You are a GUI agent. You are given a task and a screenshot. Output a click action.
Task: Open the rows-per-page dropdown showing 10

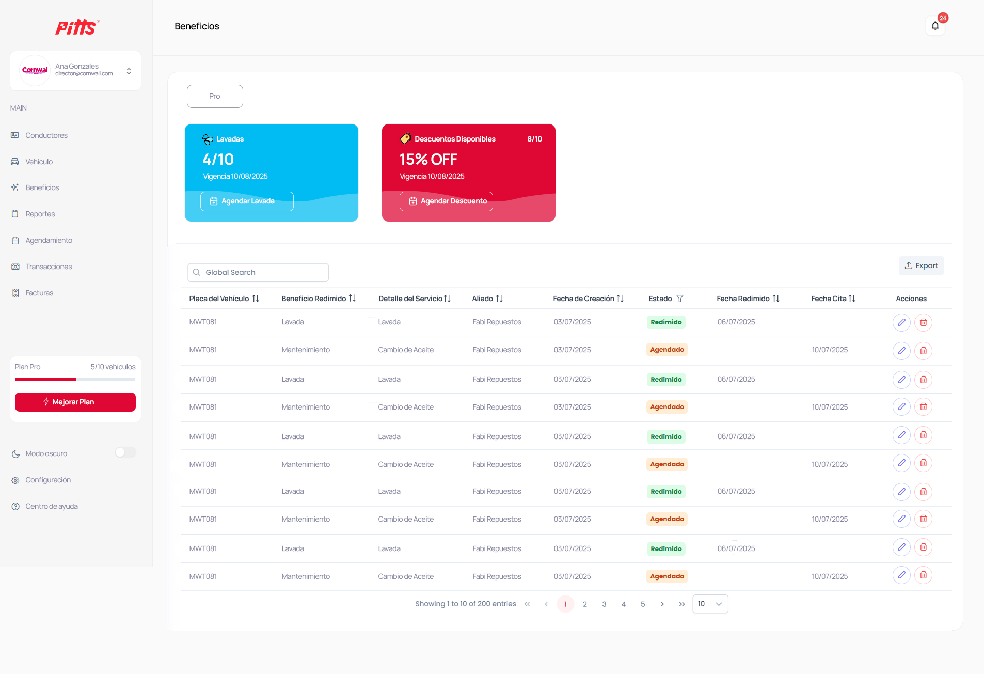710,604
